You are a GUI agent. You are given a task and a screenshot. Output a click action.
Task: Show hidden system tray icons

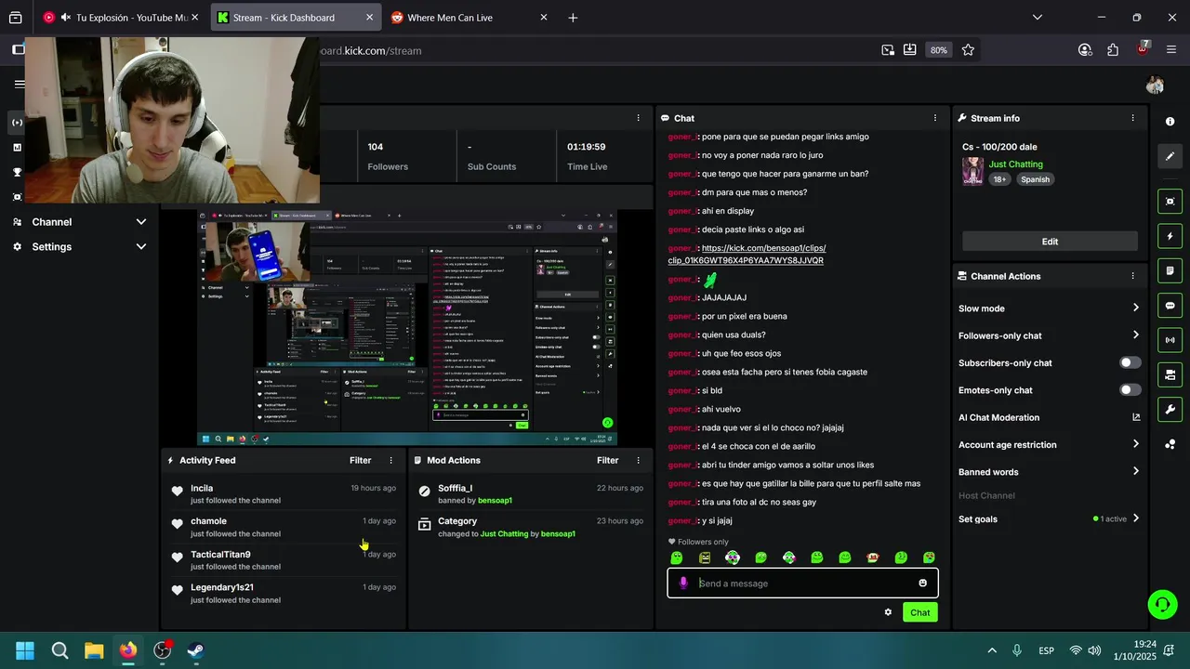click(x=992, y=650)
